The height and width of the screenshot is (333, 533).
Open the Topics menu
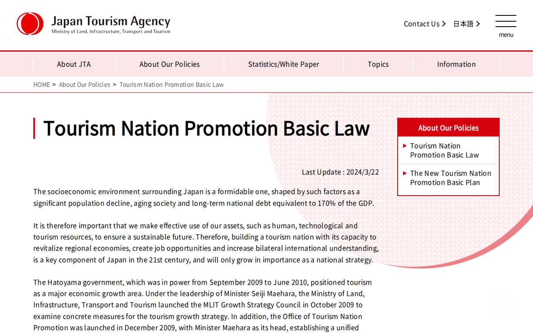378,64
